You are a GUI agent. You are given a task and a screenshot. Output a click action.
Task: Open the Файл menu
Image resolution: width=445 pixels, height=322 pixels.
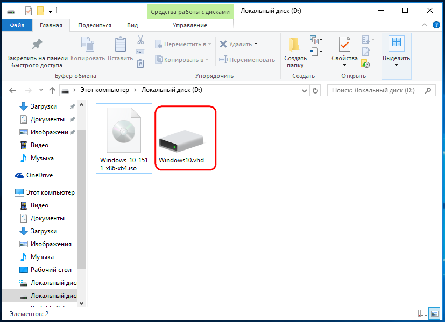[x=17, y=25]
